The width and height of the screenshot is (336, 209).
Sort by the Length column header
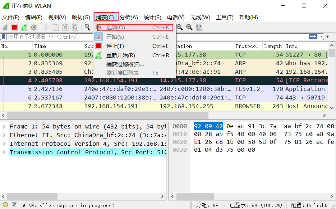pyautogui.click(x=273, y=46)
